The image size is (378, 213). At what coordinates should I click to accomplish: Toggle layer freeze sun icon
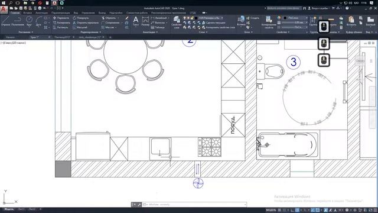tap(188, 18)
